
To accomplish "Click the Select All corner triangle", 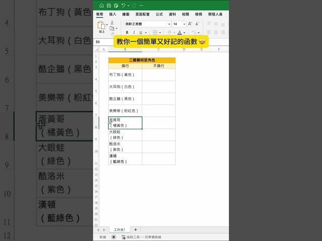I will click(97, 49).
